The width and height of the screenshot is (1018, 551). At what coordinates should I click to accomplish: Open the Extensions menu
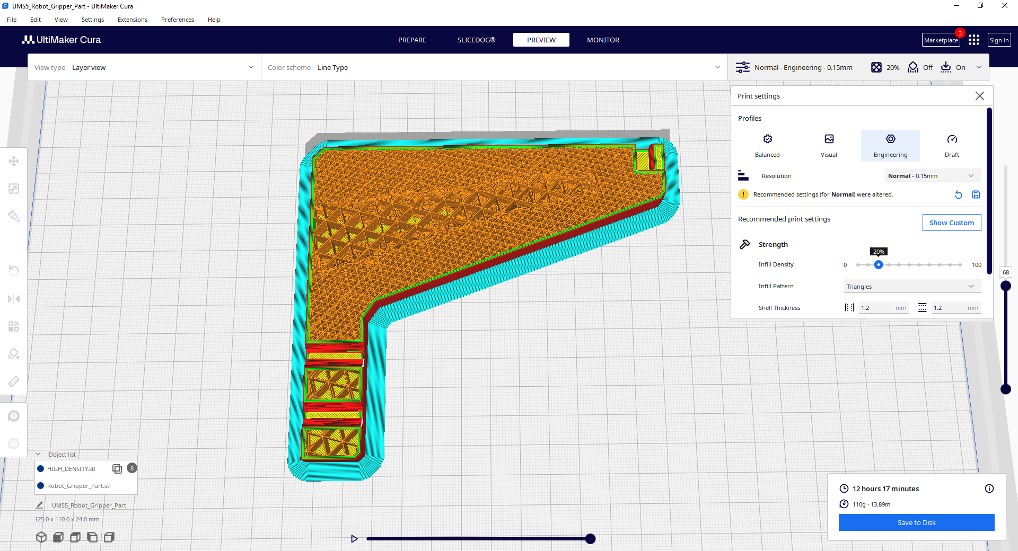pos(133,20)
